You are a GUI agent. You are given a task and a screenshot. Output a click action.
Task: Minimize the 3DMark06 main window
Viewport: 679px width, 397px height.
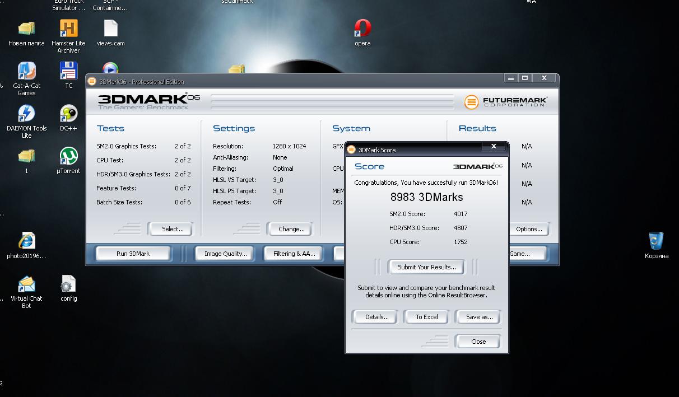(510, 78)
